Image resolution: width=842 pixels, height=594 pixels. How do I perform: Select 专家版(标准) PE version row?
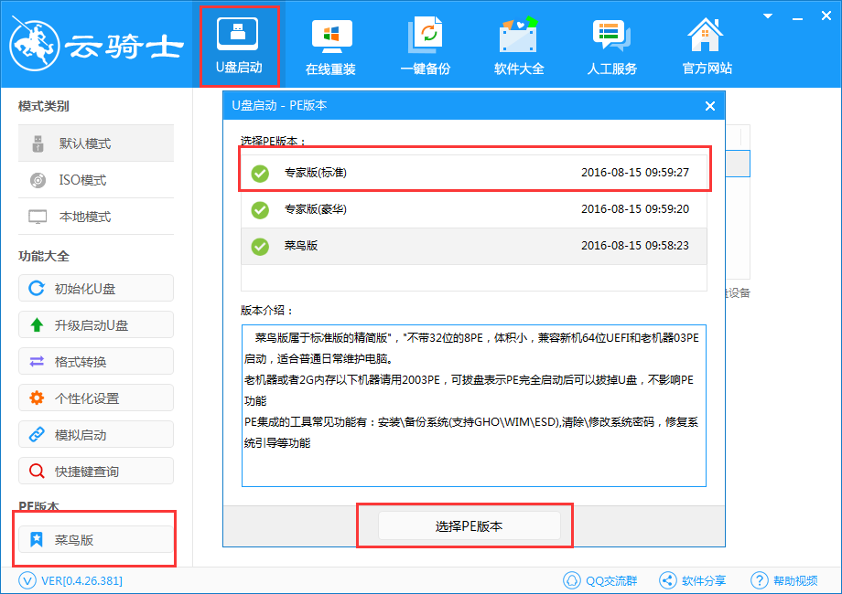(x=473, y=173)
